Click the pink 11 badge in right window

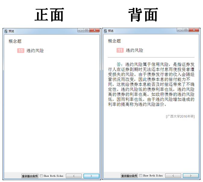pos(120,50)
